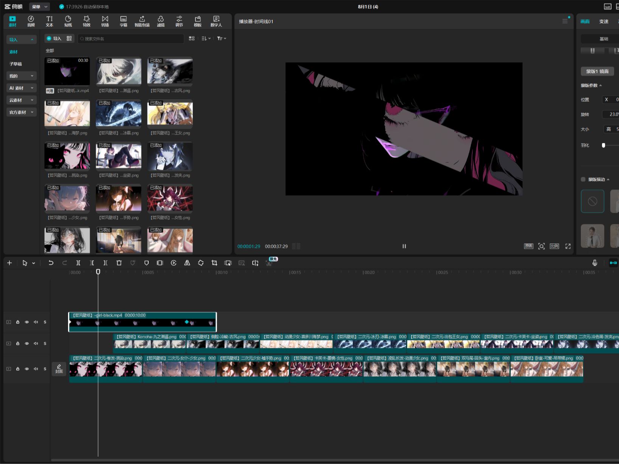Click the 封面 cover button on main track
The height and width of the screenshot is (464, 619).
(59, 369)
